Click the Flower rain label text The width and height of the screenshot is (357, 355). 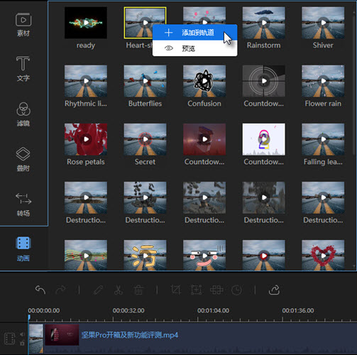click(323, 104)
